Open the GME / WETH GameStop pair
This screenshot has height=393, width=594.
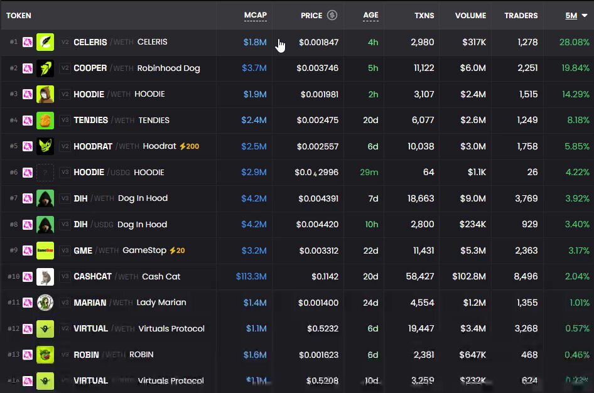pos(120,250)
